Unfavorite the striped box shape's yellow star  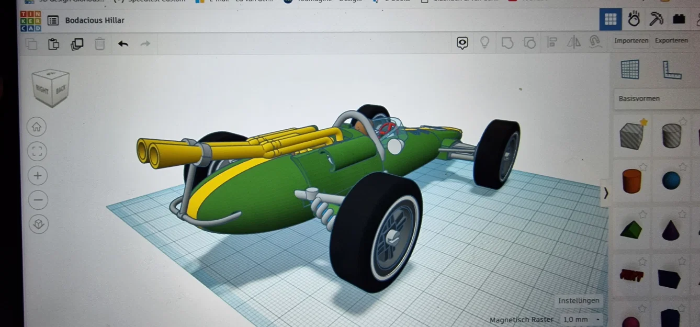pyautogui.click(x=643, y=122)
